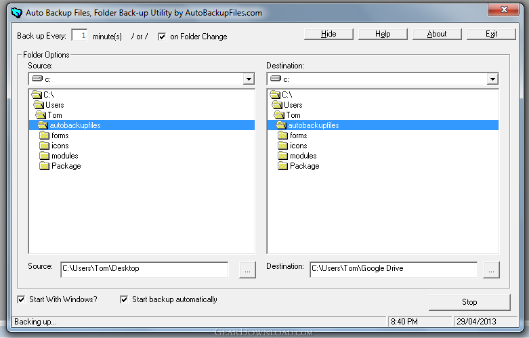Select 'modules' label in Source folder tree

click(65, 156)
